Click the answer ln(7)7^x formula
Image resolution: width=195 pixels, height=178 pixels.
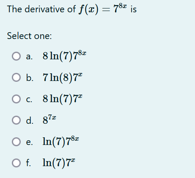tap(59, 163)
